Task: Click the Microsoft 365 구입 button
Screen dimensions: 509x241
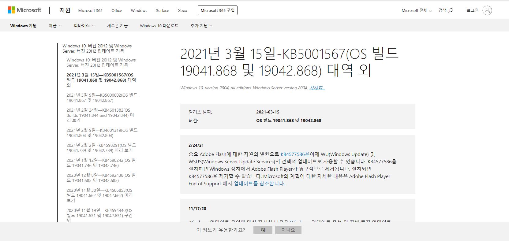Action: pos(218,10)
